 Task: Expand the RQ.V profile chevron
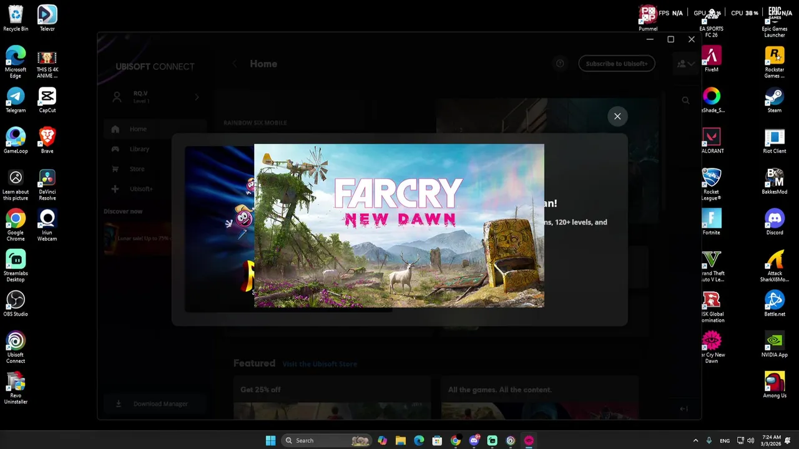(x=197, y=97)
